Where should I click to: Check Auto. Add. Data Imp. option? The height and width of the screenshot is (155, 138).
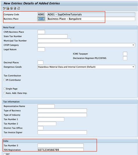click(5, 93)
